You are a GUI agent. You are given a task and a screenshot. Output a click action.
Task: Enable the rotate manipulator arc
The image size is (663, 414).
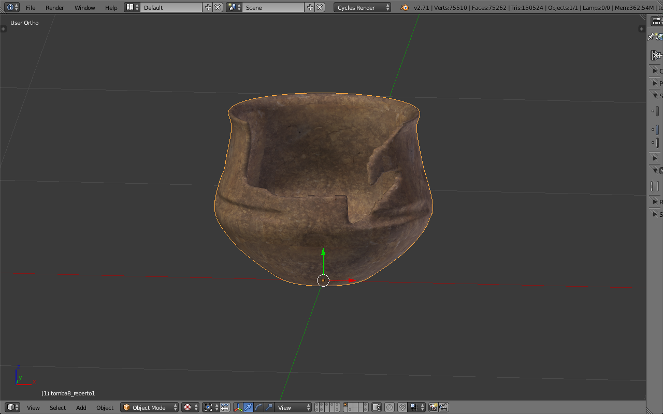[x=259, y=407]
